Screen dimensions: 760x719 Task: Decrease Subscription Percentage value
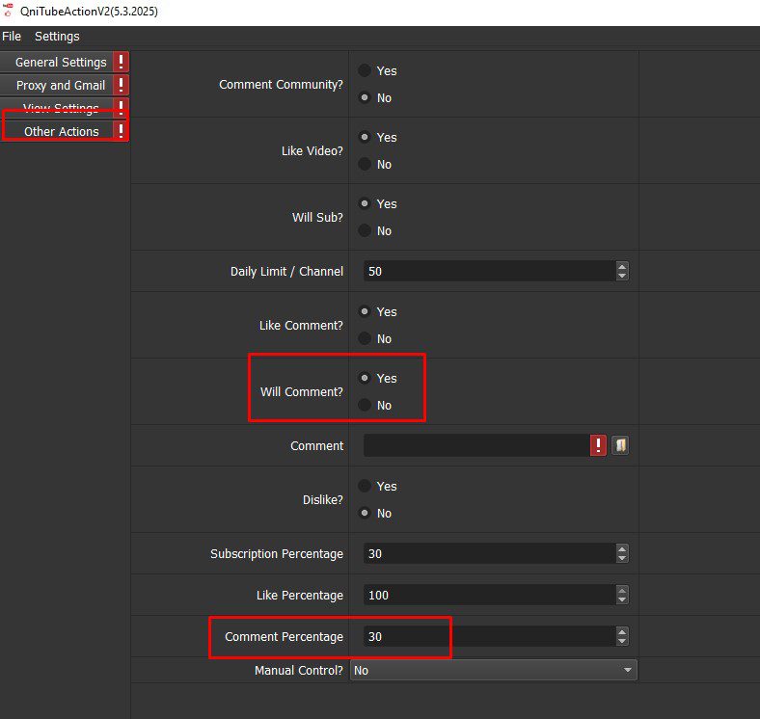[x=622, y=559]
